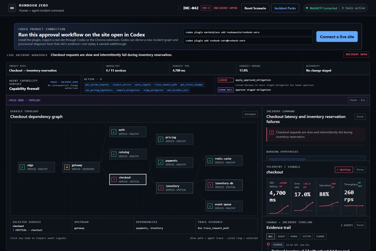376x251 pixels.
Task: Focus the Telemetry Signals panel
Action: point(360,170)
